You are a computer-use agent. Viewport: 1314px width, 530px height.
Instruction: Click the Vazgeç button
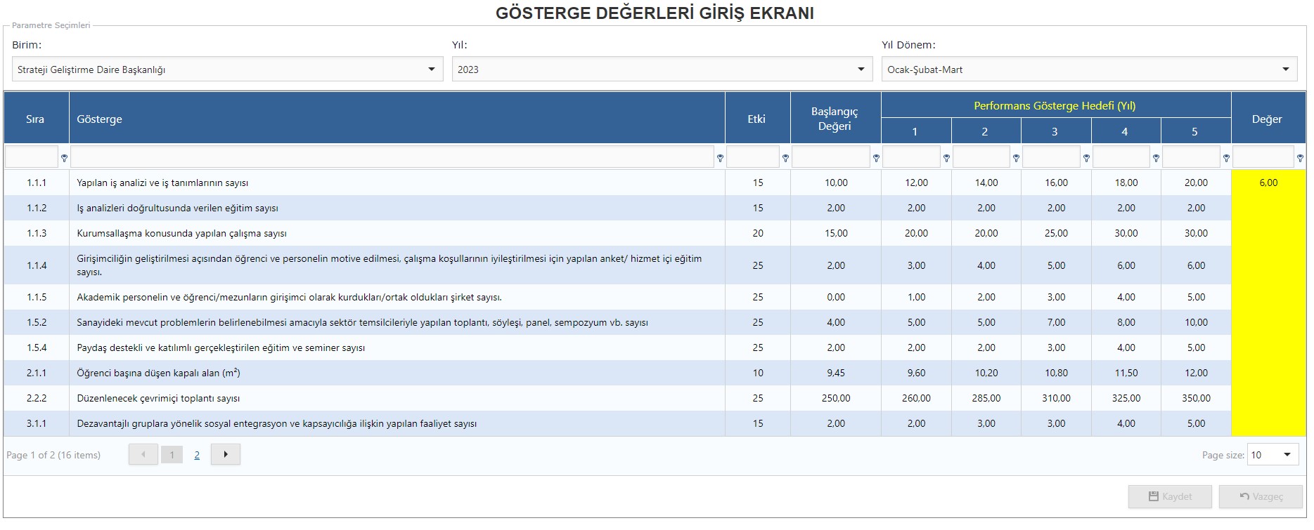(1261, 496)
